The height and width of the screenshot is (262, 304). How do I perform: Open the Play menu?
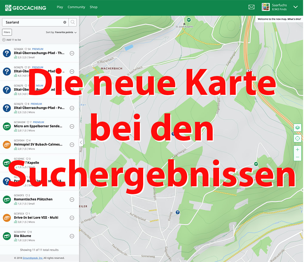point(60,7)
